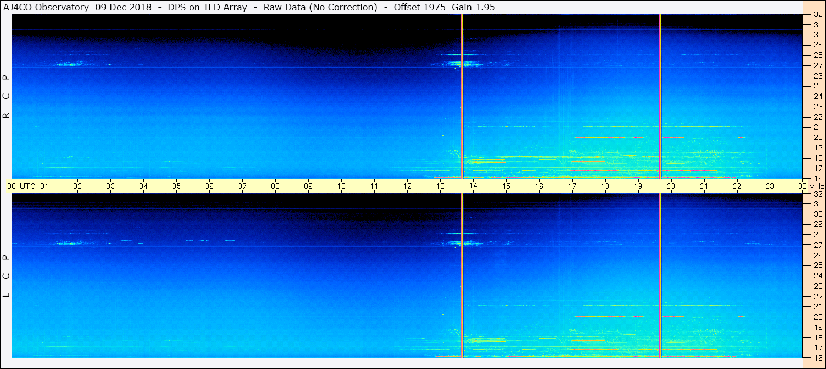The width and height of the screenshot is (826, 369).
Task: Click the 28 MHz tick of RCP panel
Action: 817,55
